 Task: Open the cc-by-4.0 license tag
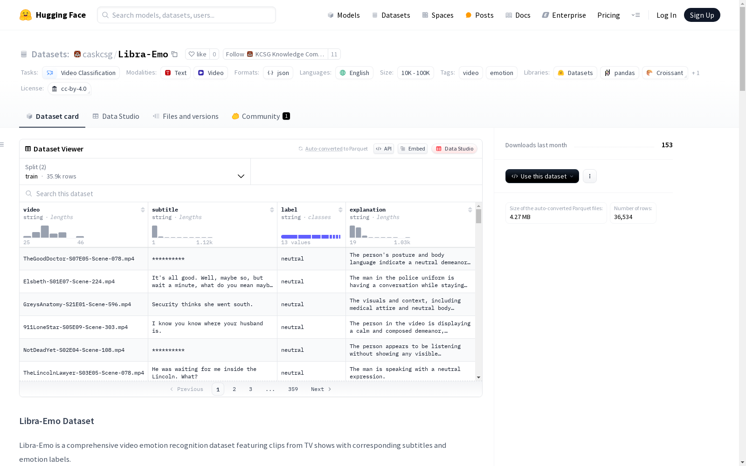point(69,89)
